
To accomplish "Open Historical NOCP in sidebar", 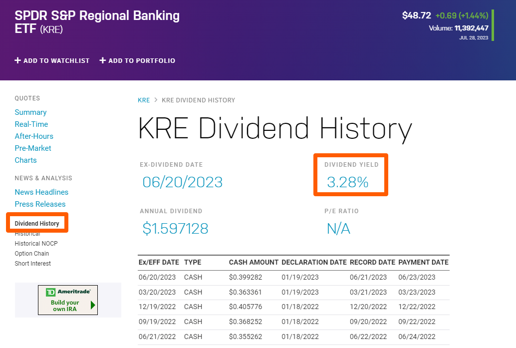I will pyautogui.click(x=36, y=244).
